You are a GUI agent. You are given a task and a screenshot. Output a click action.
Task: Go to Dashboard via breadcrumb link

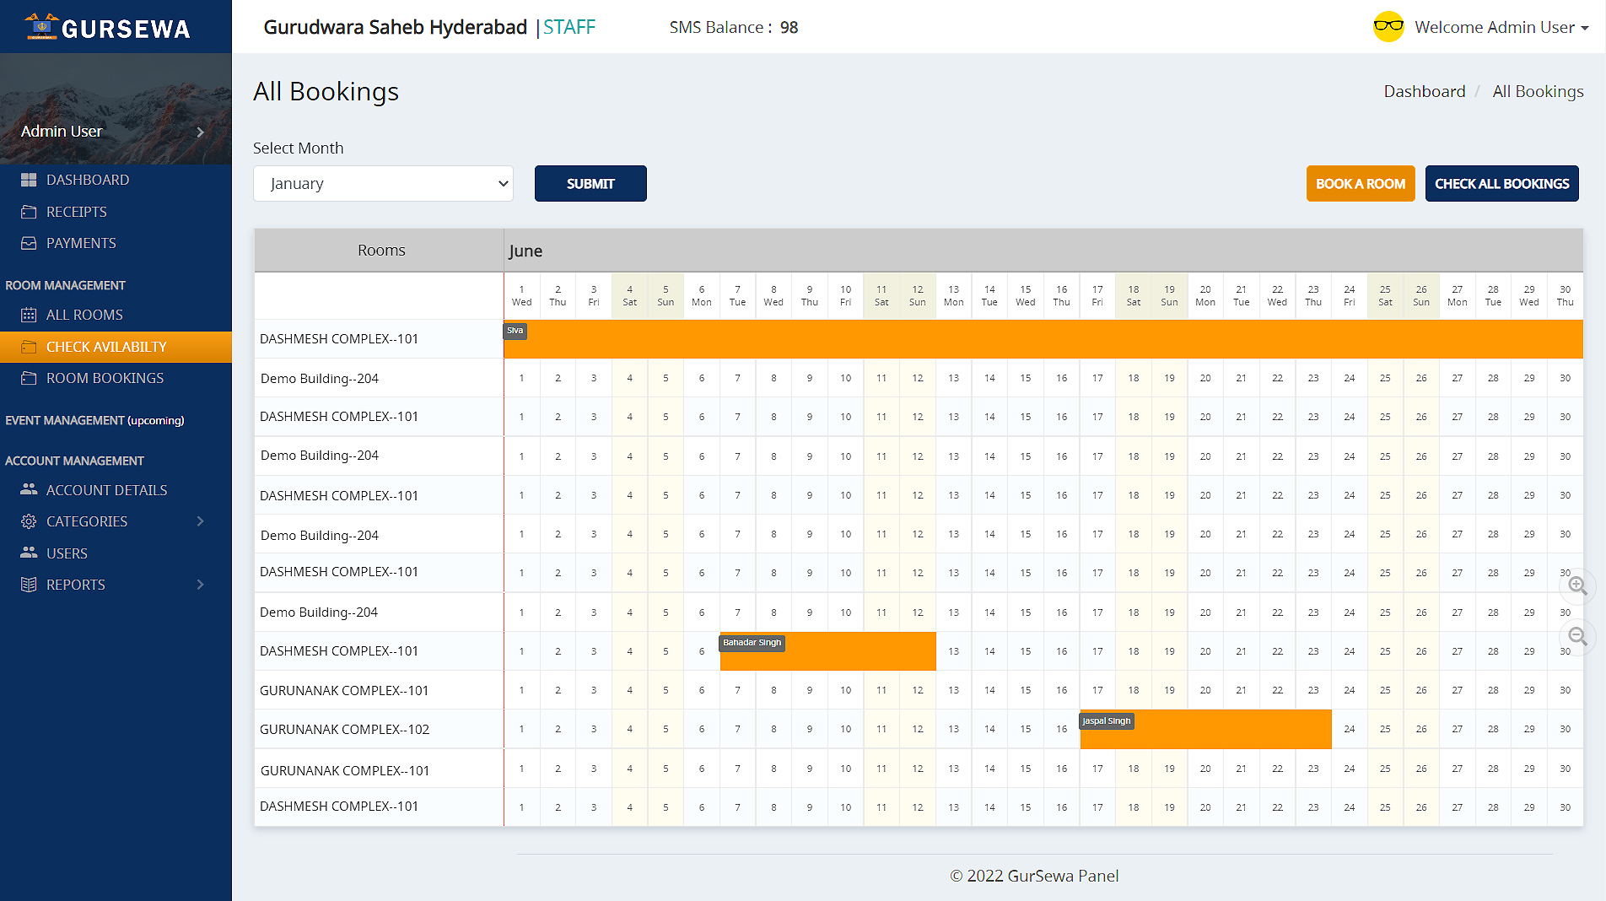pos(1424,91)
